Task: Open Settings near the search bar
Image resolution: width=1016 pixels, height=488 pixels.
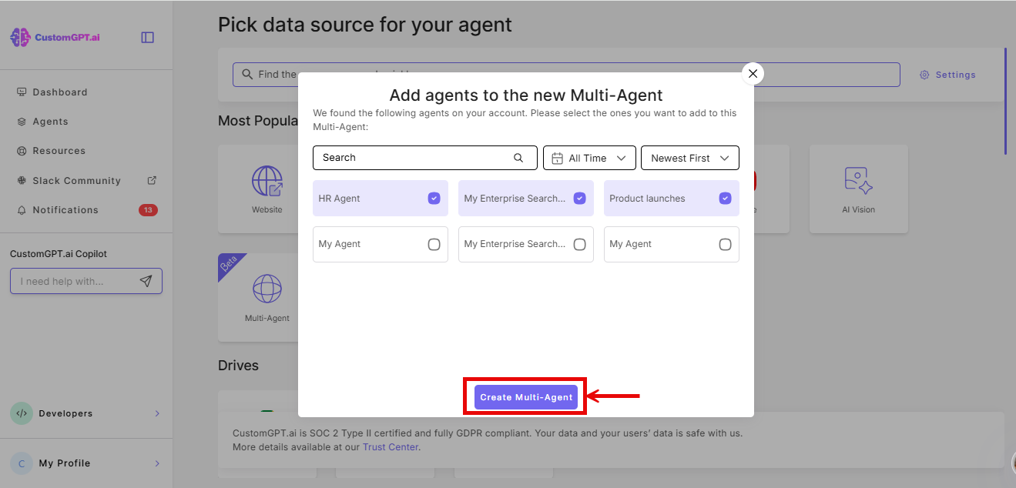Action: (947, 75)
